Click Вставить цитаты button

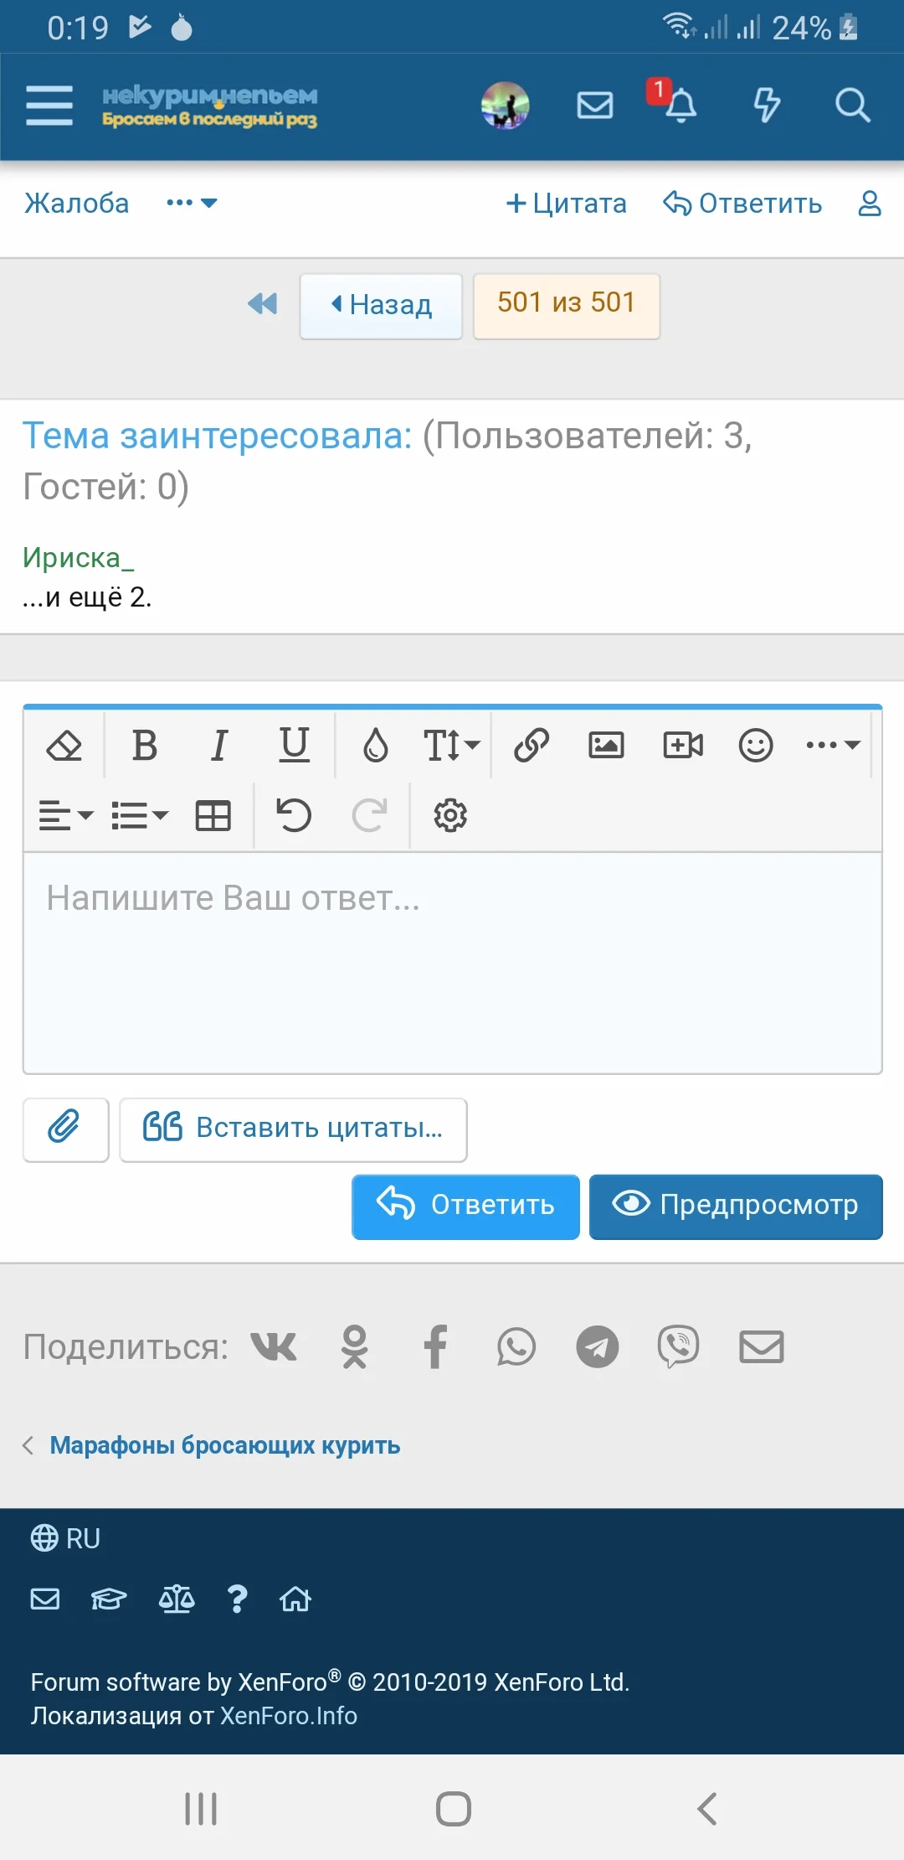293,1129
